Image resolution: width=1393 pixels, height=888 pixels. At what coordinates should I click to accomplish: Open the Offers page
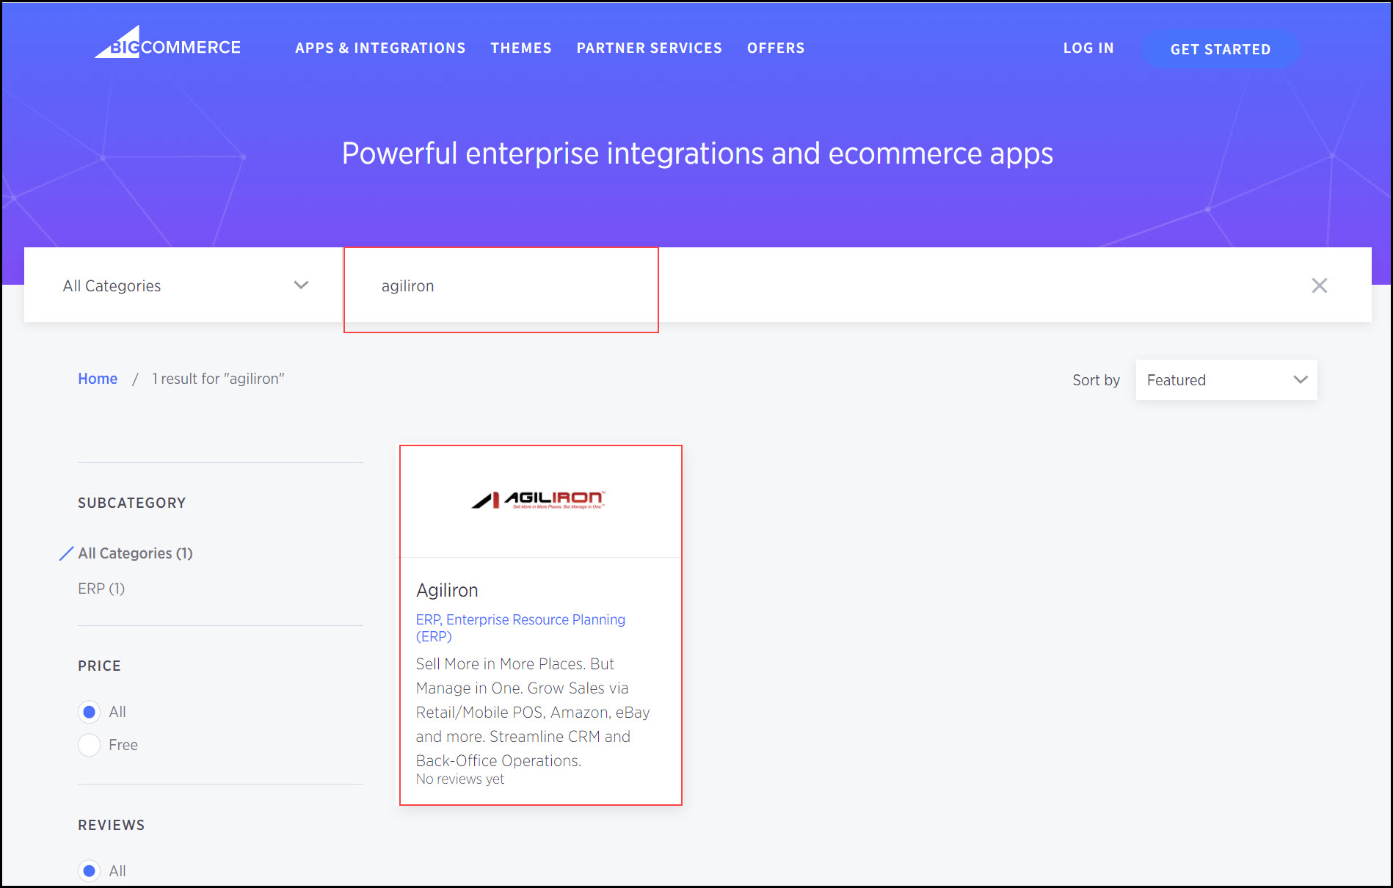pyautogui.click(x=776, y=48)
